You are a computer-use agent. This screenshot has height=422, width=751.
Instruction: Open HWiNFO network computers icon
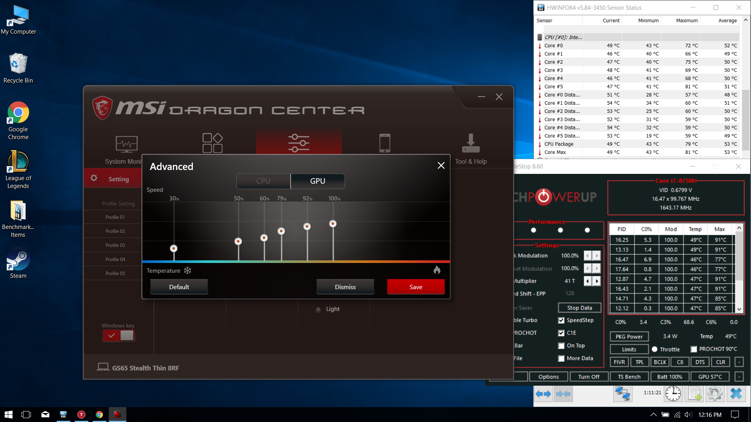pyautogui.click(x=623, y=394)
